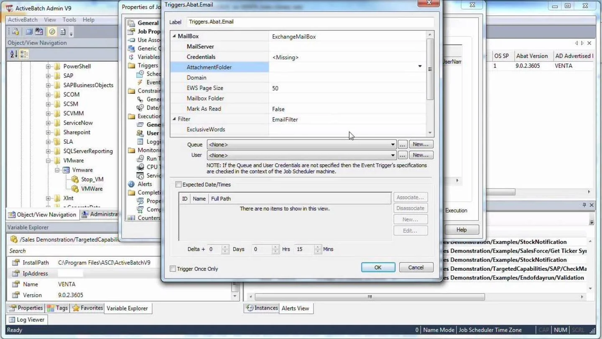Screen dimensions: 602x339
Task: Click the first toolbar icon under ActiveBatch menu
Action: (15, 31)
